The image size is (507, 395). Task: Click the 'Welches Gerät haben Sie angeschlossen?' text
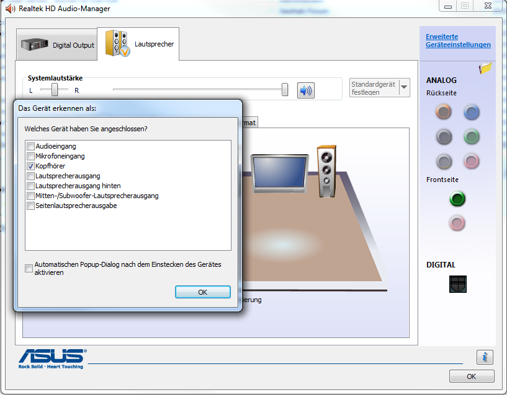86,129
